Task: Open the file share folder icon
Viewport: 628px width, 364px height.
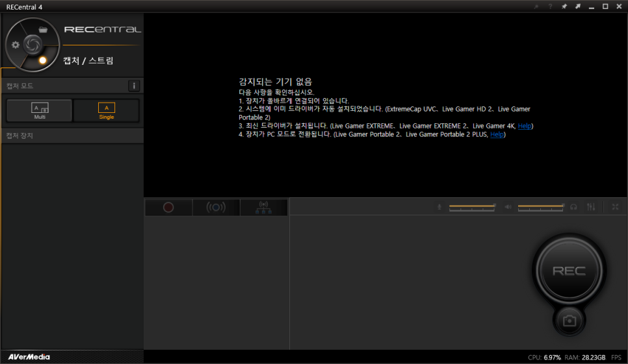Action: 43,30
